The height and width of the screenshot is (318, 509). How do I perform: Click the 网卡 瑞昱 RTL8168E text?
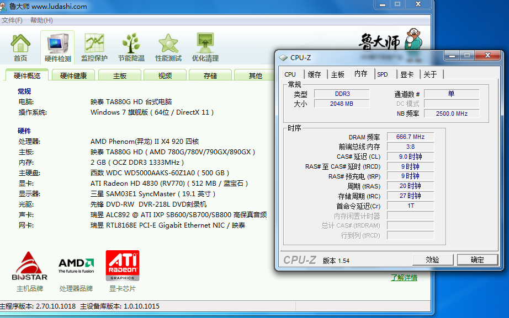(168, 225)
